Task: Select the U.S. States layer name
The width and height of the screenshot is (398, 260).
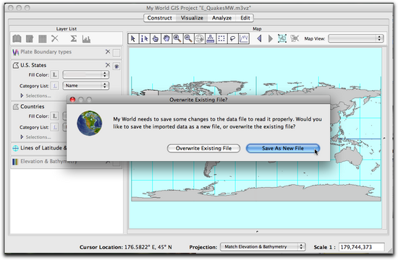Action: pos(33,66)
